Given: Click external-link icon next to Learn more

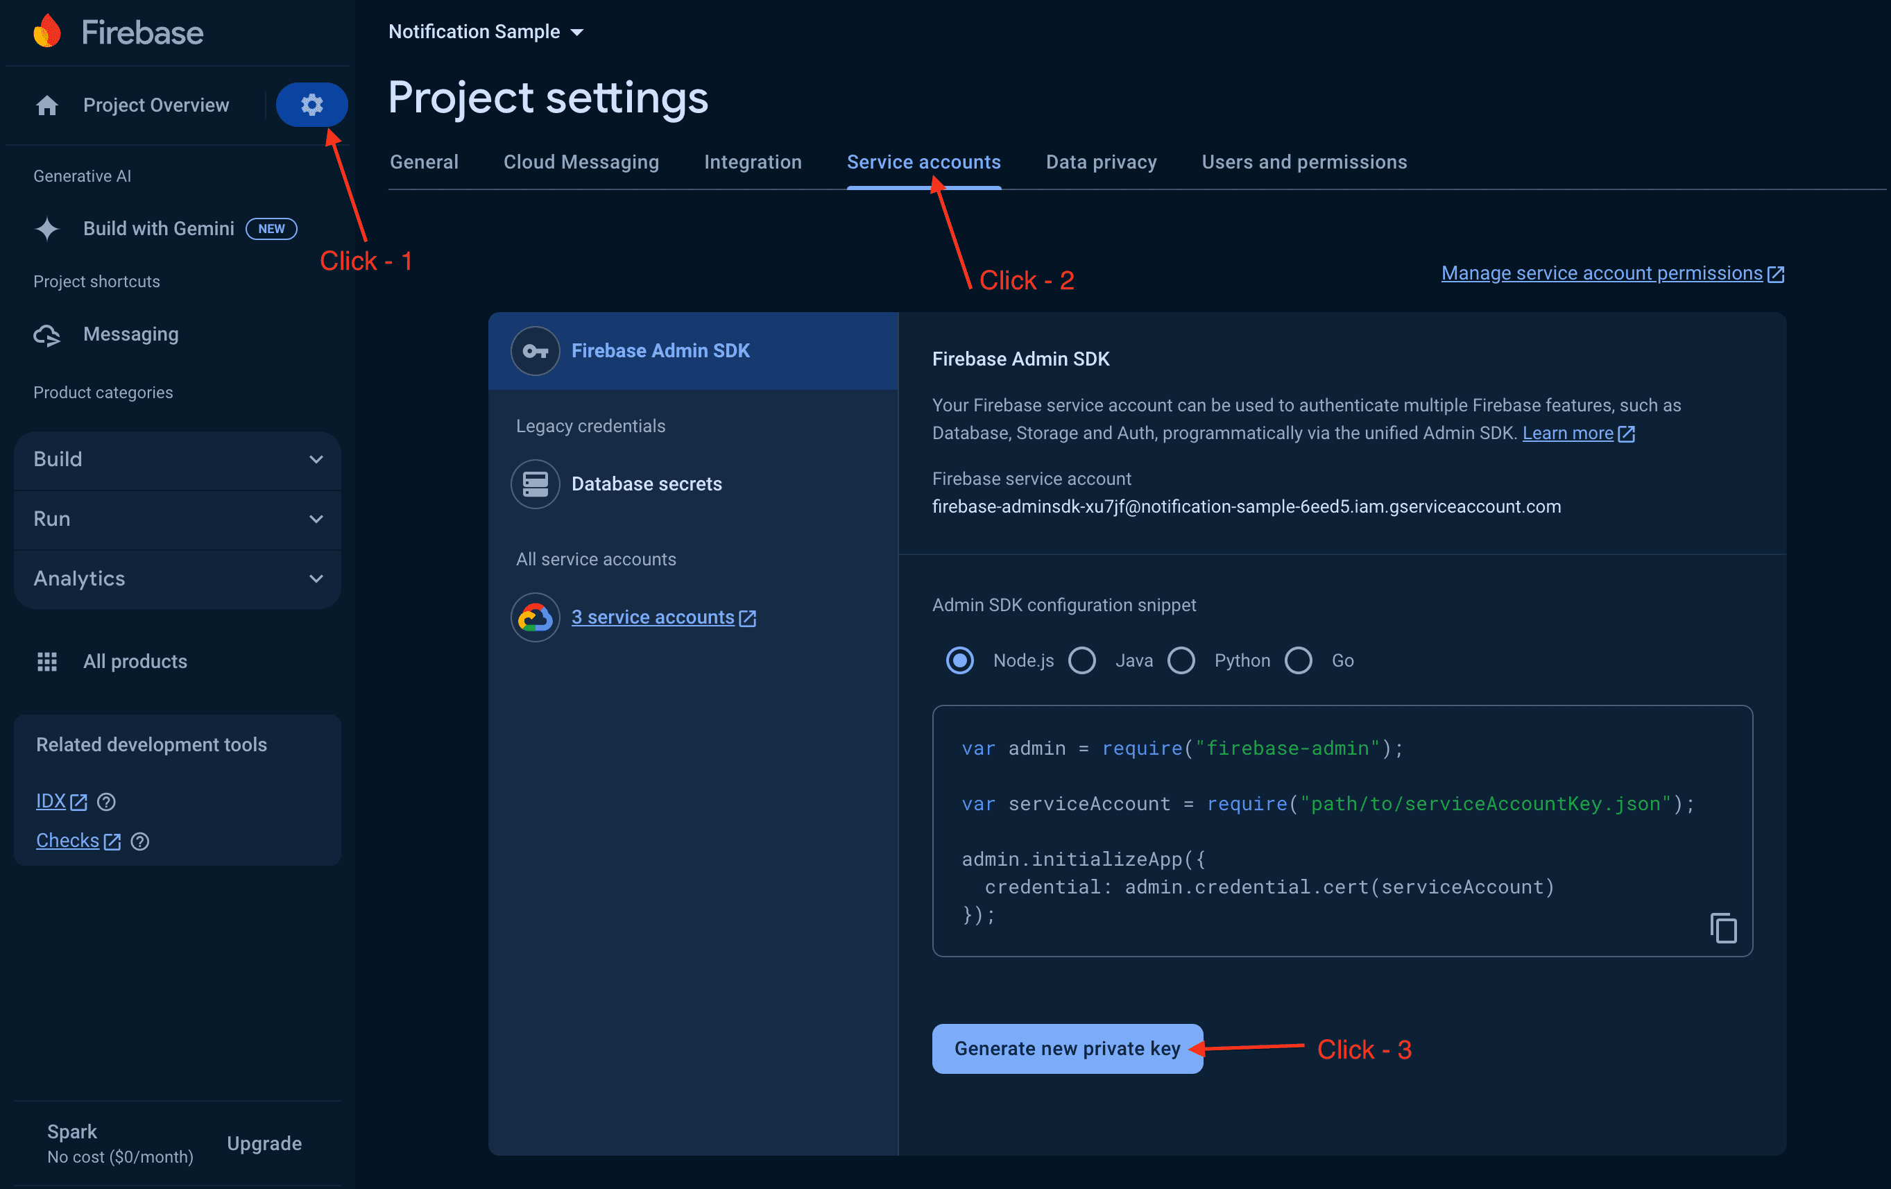Looking at the screenshot, I should tap(1626, 434).
